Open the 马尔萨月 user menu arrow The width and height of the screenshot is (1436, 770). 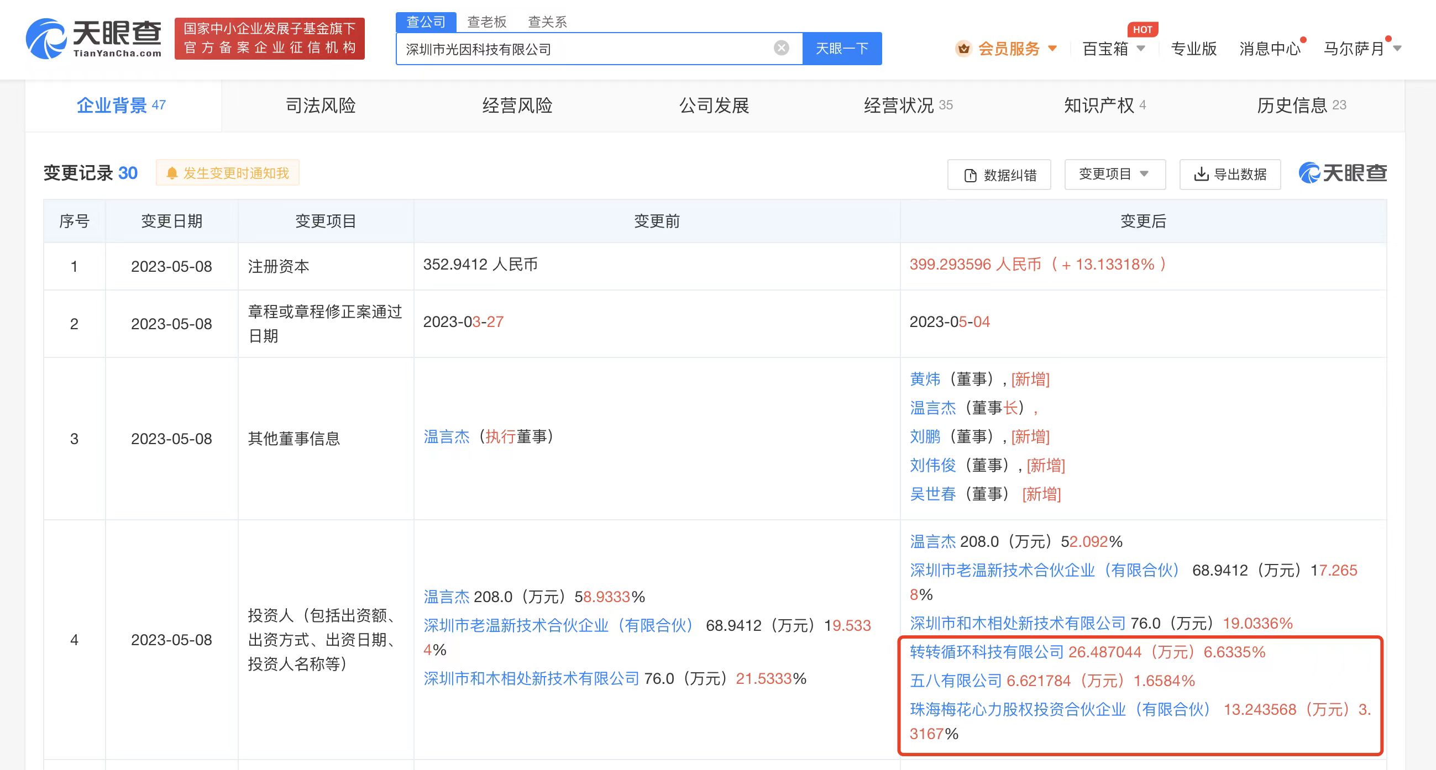click(1397, 49)
